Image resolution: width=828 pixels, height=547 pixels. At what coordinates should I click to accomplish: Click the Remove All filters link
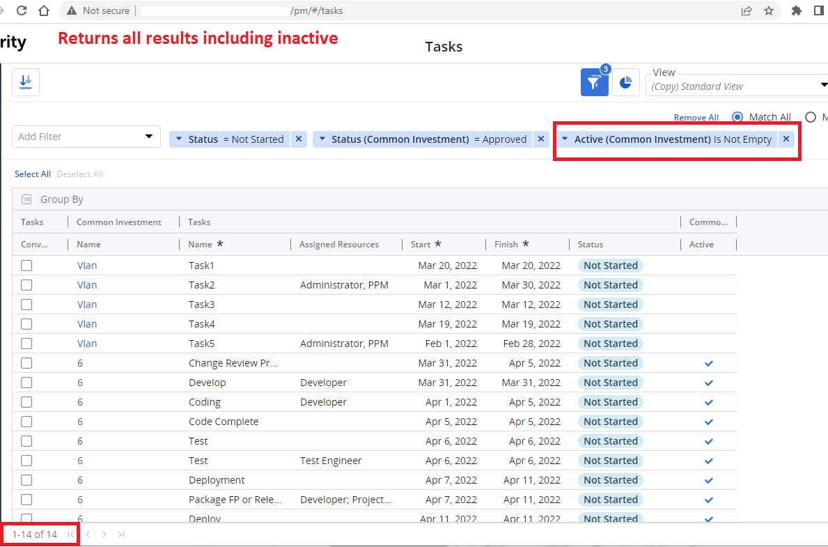point(696,118)
